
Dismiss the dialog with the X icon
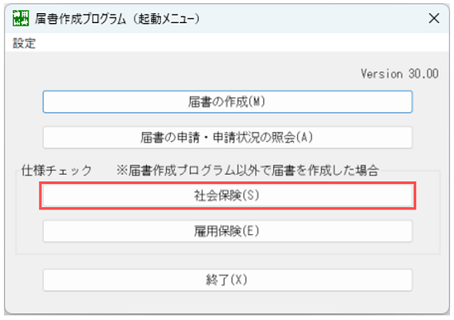[x=433, y=18]
